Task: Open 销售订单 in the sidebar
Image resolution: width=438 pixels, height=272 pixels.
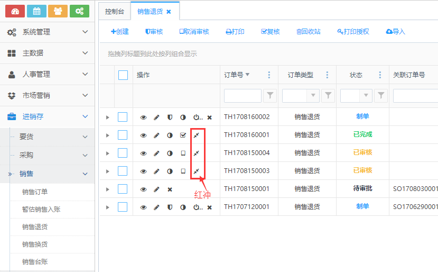Action: pyautogui.click(x=35, y=192)
